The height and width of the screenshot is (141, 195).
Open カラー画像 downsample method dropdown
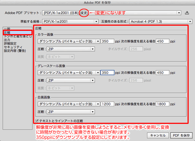point(69,41)
